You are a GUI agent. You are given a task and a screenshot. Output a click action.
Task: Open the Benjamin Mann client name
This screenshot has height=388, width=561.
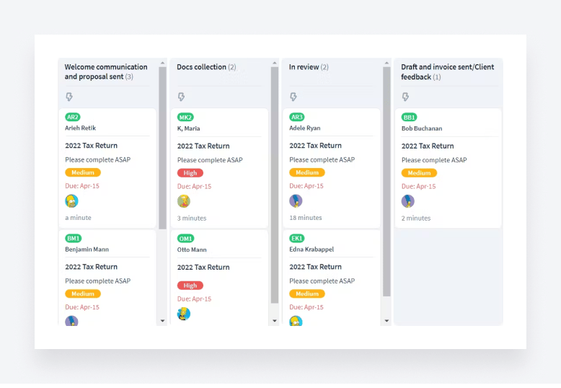point(87,250)
